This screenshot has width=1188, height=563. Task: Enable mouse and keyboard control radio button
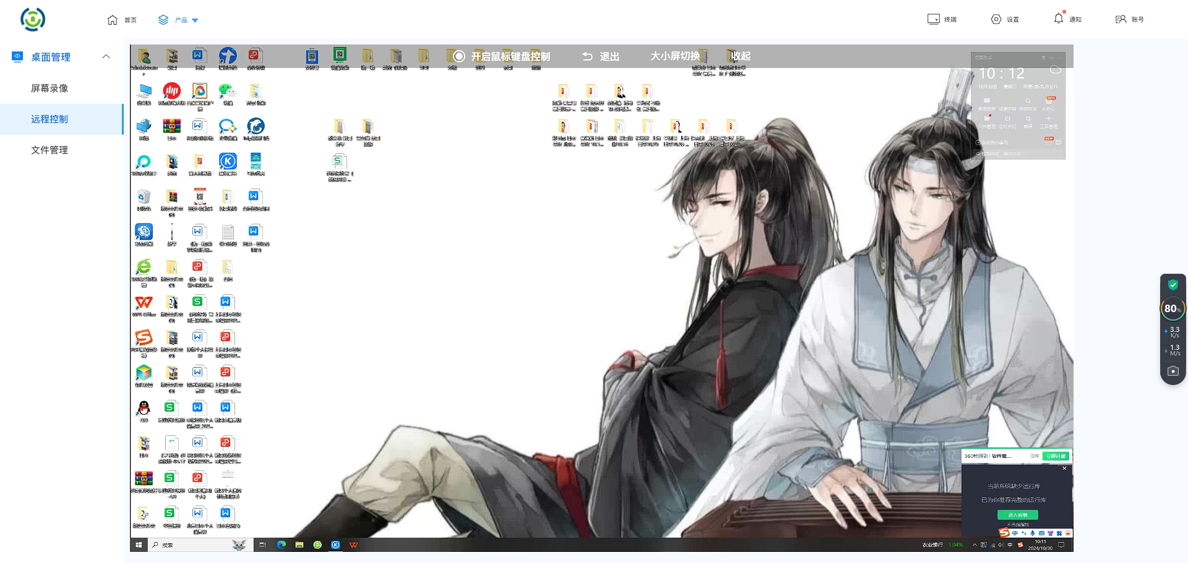(459, 56)
